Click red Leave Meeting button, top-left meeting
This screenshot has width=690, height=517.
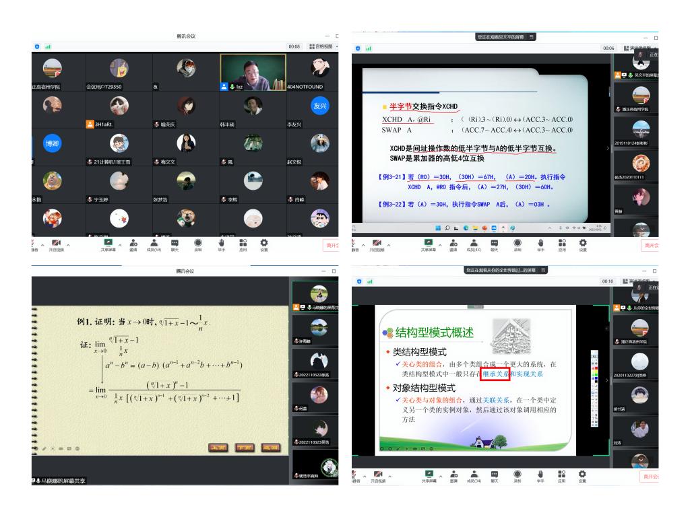[x=330, y=244]
